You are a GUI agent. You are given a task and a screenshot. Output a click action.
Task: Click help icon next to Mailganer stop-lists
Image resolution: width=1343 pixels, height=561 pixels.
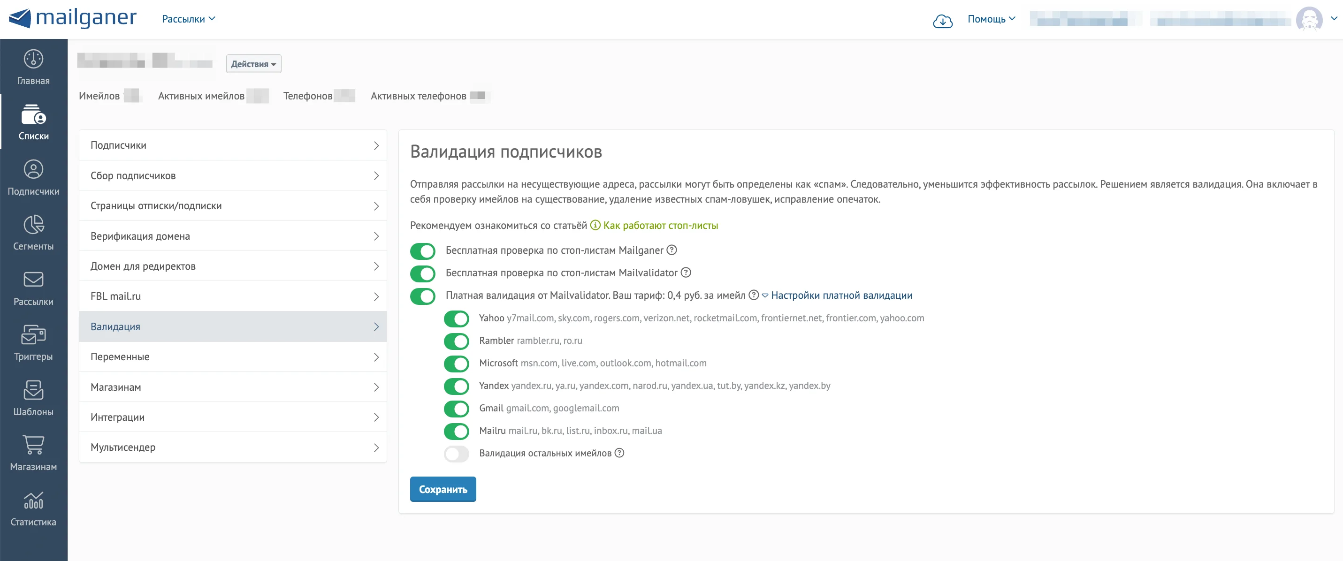(672, 250)
